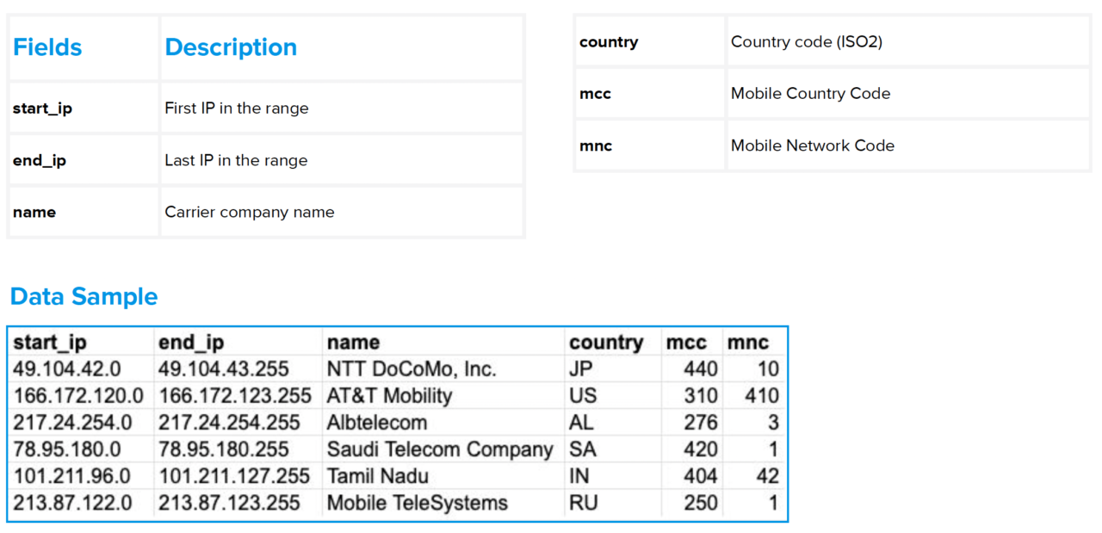Click the mcc value 404 cell
1102x533 pixels.
coord(700,476)
